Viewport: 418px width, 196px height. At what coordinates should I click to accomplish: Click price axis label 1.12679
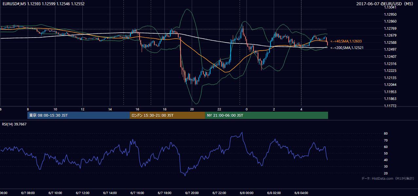coord(390,35)
